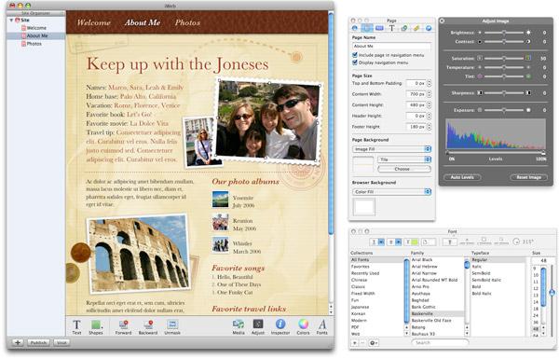Click the Forward arrange icon

[x=123, y=327]
